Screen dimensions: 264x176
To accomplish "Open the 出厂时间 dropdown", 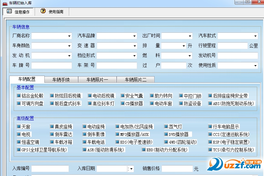I will tap(190, 36).
